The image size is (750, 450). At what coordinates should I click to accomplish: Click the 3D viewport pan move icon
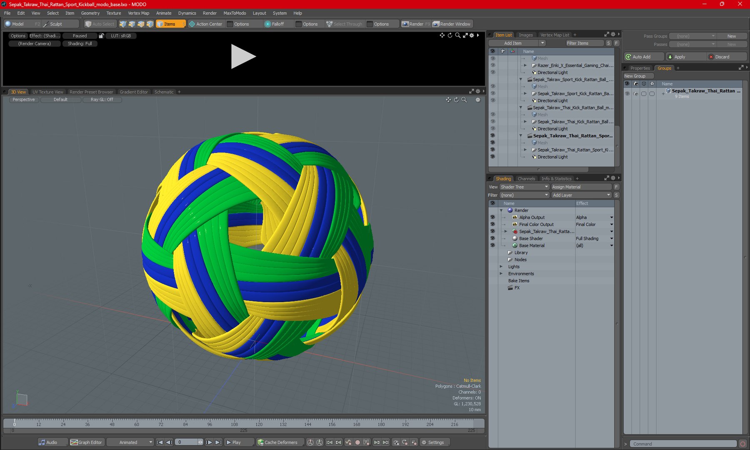click(x=448, y=100)
